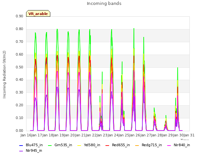Click the 0.80 y-axis tick label
The height and width of the screenshot is (157, 209).
click(x=20, y=29)
